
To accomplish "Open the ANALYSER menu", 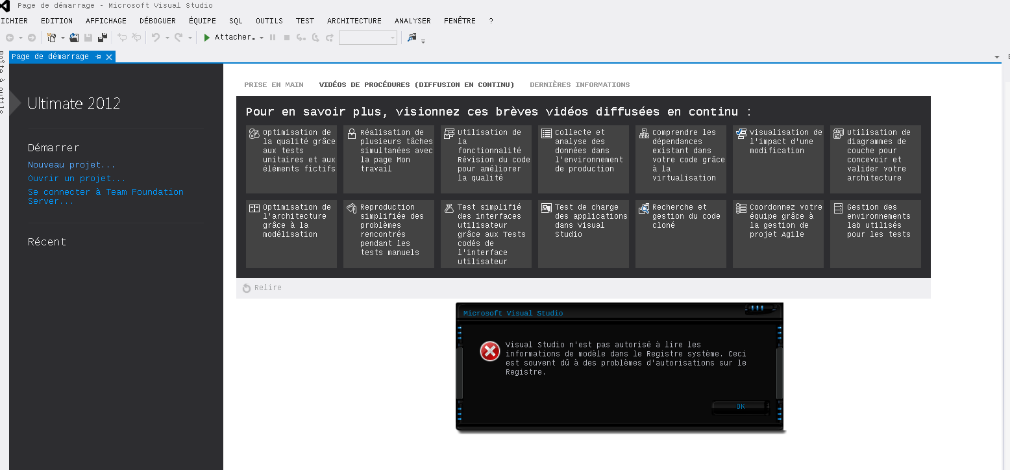I will [x=413, y=21].
